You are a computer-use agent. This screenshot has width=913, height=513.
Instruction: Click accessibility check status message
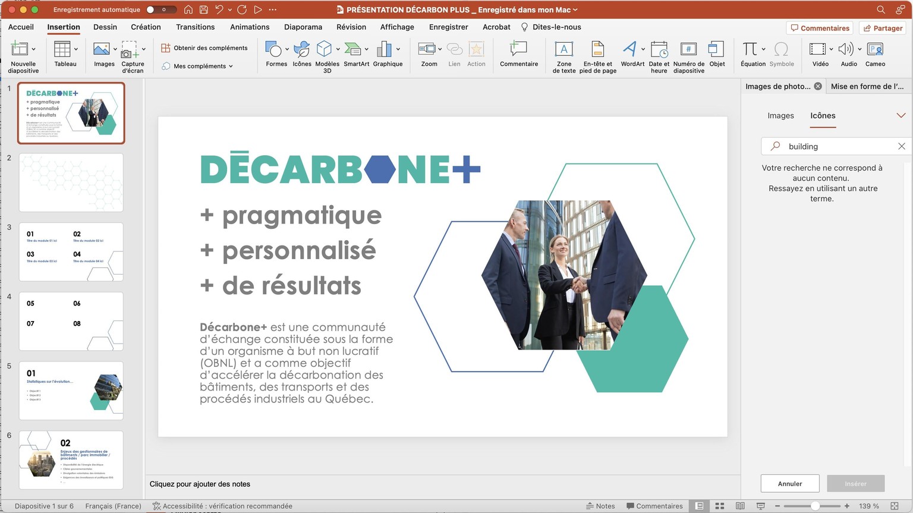pyautogui.click(x=222, y=506)
